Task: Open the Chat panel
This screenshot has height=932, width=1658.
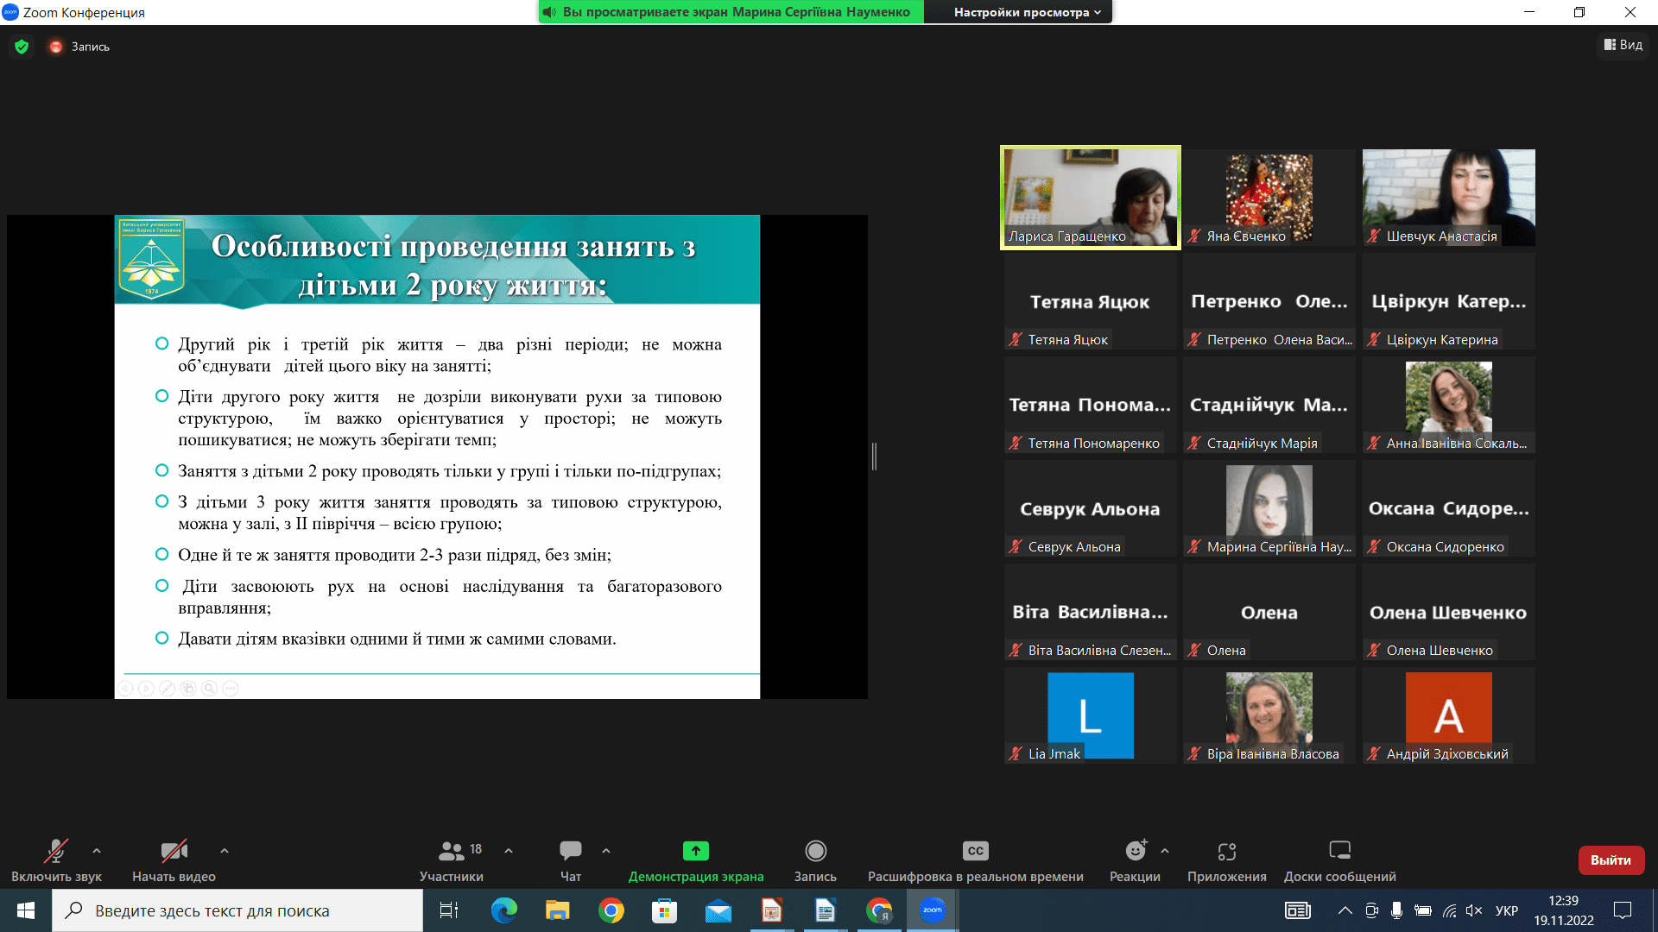Action: (570, 851)
